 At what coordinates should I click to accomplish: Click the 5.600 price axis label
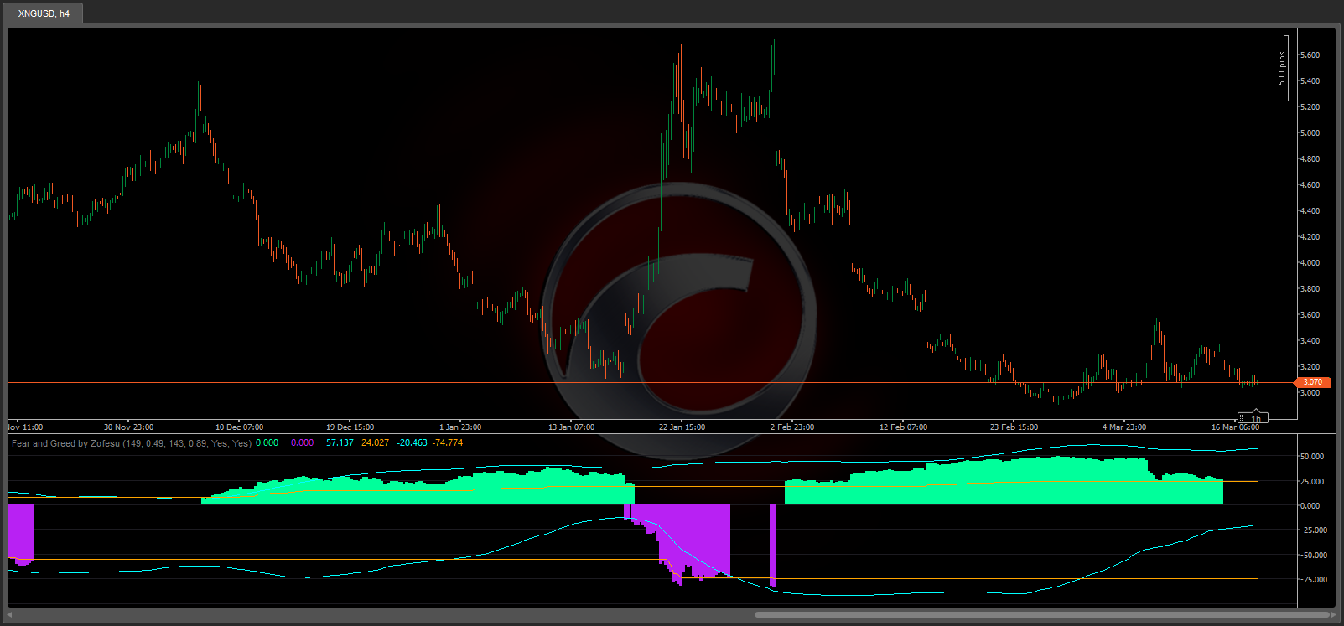coord(1309,55)
